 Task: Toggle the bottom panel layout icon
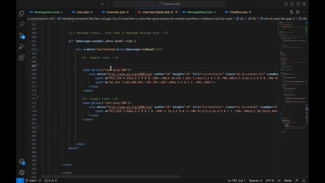click(x=292, y=4)
